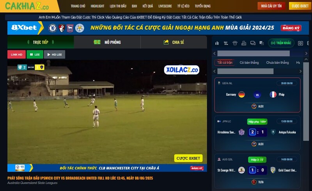The image size is (312, 191).
Task: Click TUTA commentator avatar under St George match
Action: click(254, 182)
